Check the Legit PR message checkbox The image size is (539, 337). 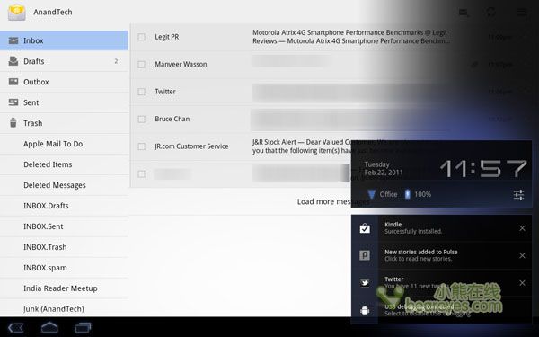coord(141,37)
